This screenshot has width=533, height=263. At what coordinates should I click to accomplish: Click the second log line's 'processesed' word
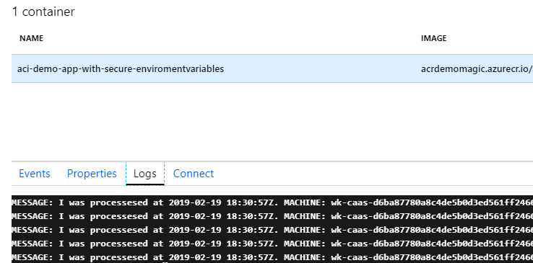(118, 216)
